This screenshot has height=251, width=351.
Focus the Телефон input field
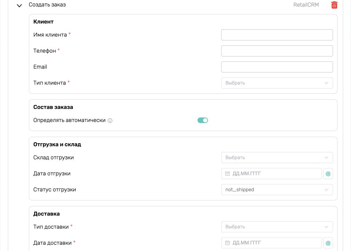[277, 51]
